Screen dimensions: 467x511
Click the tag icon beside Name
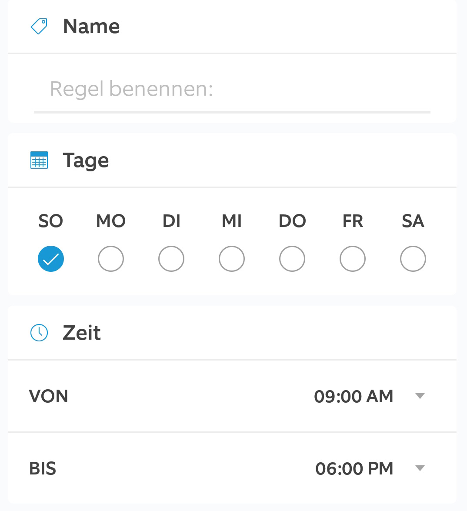coord(39,26)
